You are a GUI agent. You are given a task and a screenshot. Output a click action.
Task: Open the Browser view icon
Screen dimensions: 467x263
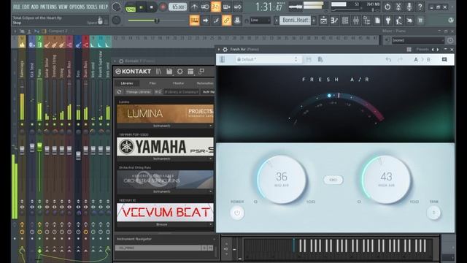tap(366, 20)
